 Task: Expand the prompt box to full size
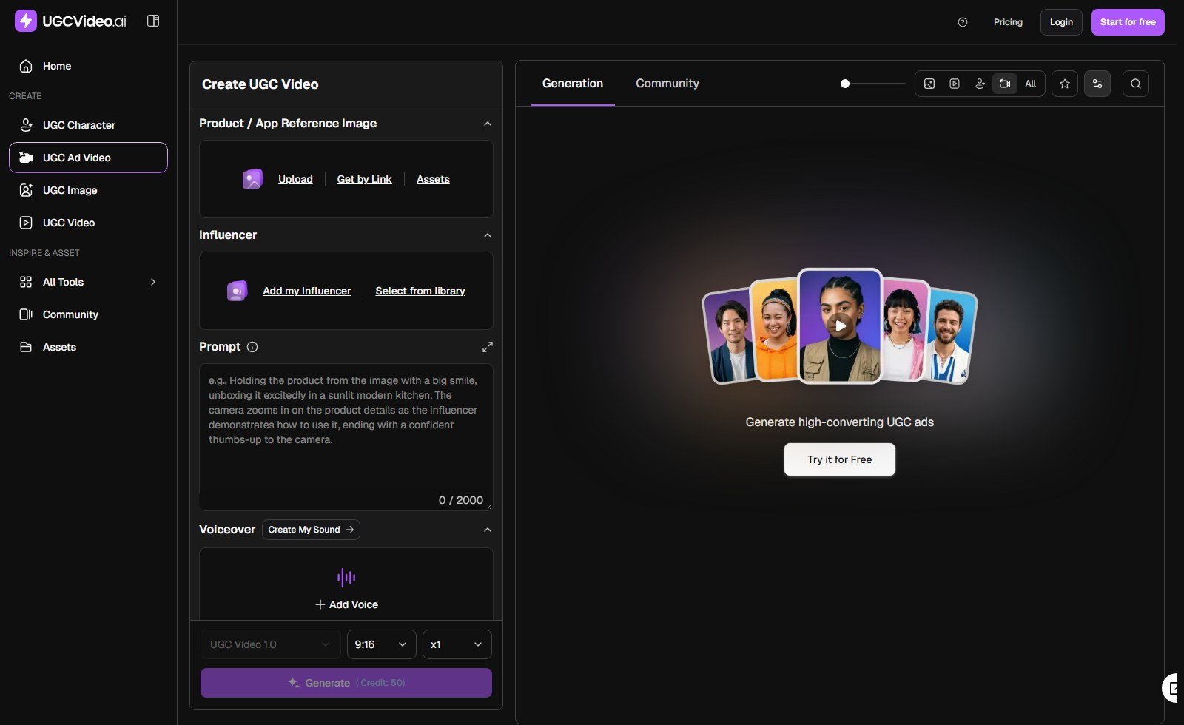click(488, 347)
